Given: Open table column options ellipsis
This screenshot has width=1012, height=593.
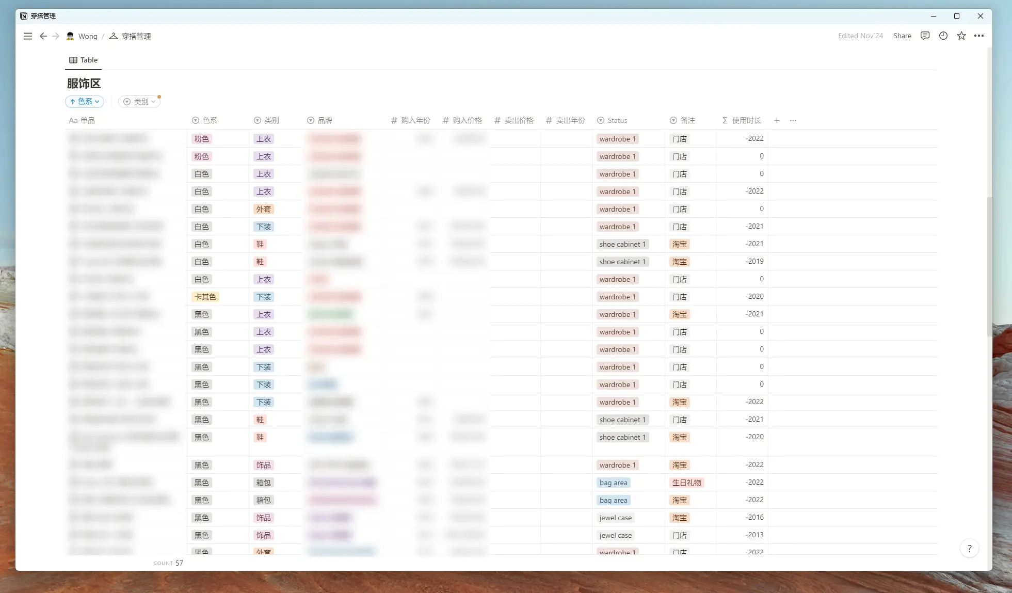Looking at the screenshot, I should pyautogui.click(x=793, y=120).
